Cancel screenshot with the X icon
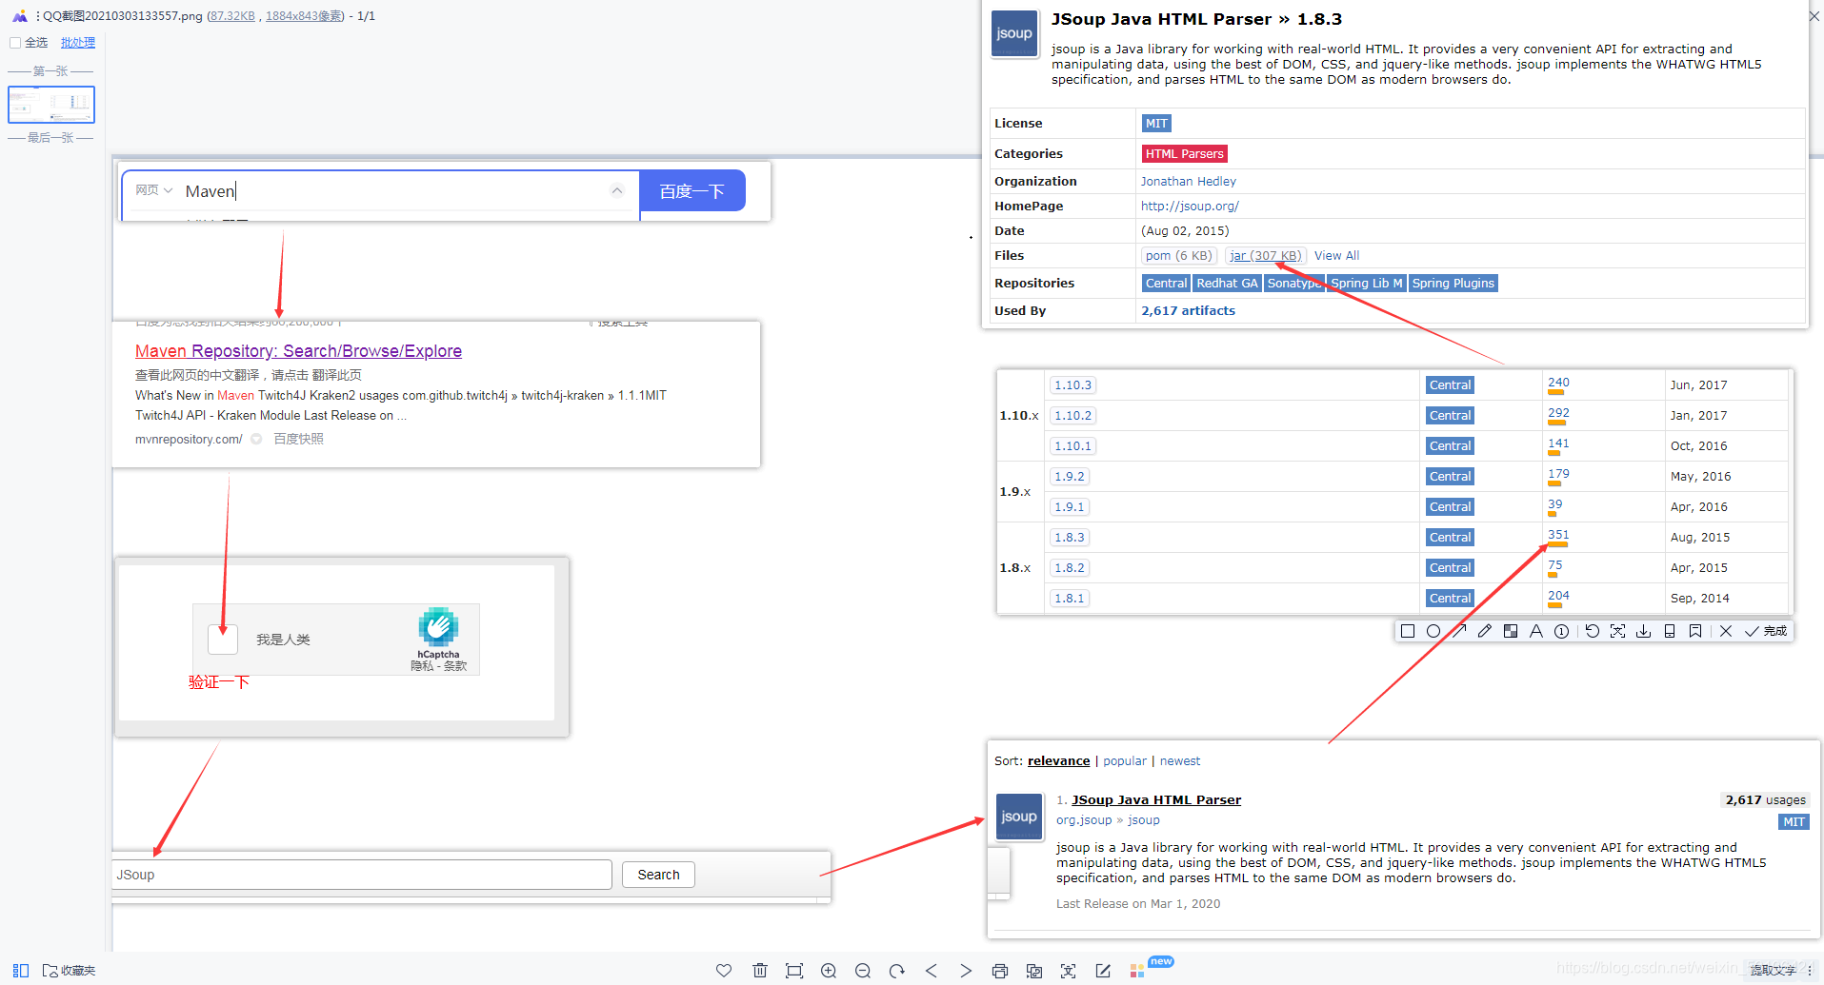Viewport: 1824px width, 985px height. click(x=1726, y=631)
